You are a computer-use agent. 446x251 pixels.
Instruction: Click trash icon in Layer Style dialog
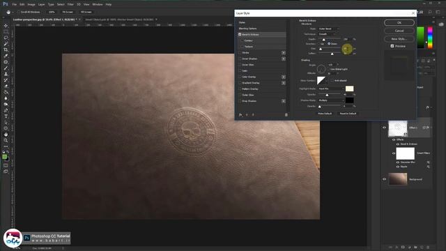(286, 114)
